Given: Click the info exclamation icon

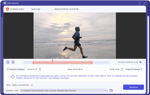Looking at the screenshot, I should [13, 77].
